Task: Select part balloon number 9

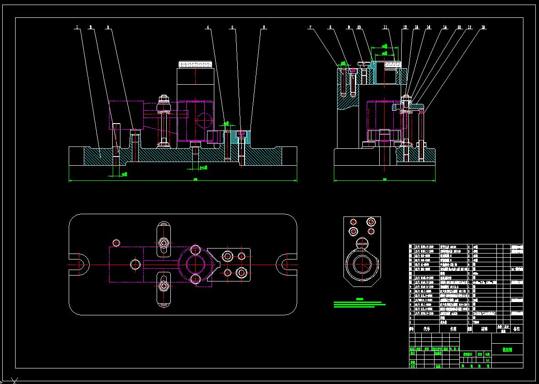Action: 348,27
